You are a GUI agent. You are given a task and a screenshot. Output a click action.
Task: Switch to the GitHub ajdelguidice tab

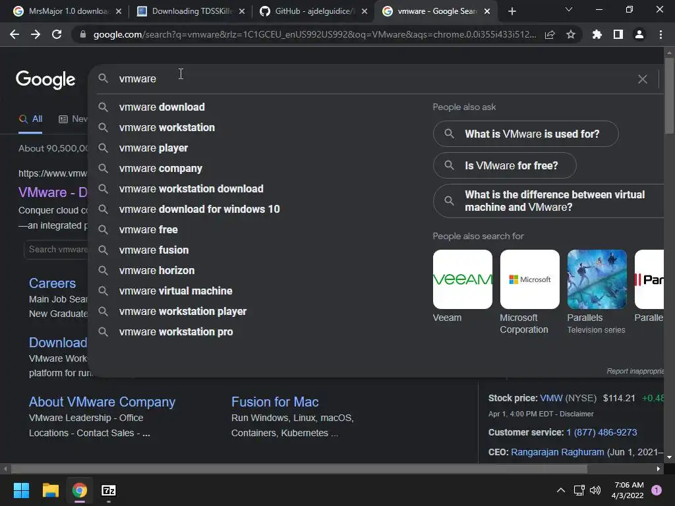(x=314, y=11)
